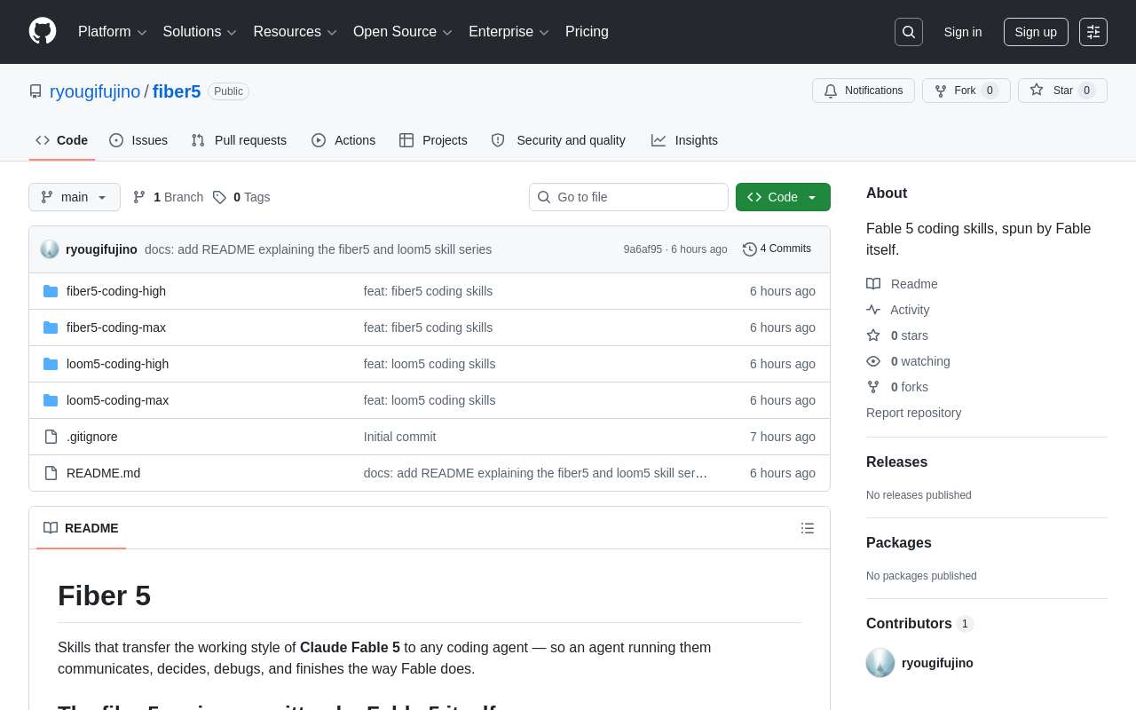Viewport: 1136px width, 710px height.
Task: Expand the Open Source menu
Action: pyautogui.click(x=403, y=32)
